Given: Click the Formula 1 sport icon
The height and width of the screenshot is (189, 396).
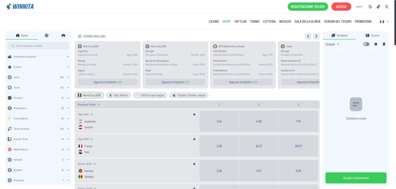Looking at the screenshot, I should [10, 98].
